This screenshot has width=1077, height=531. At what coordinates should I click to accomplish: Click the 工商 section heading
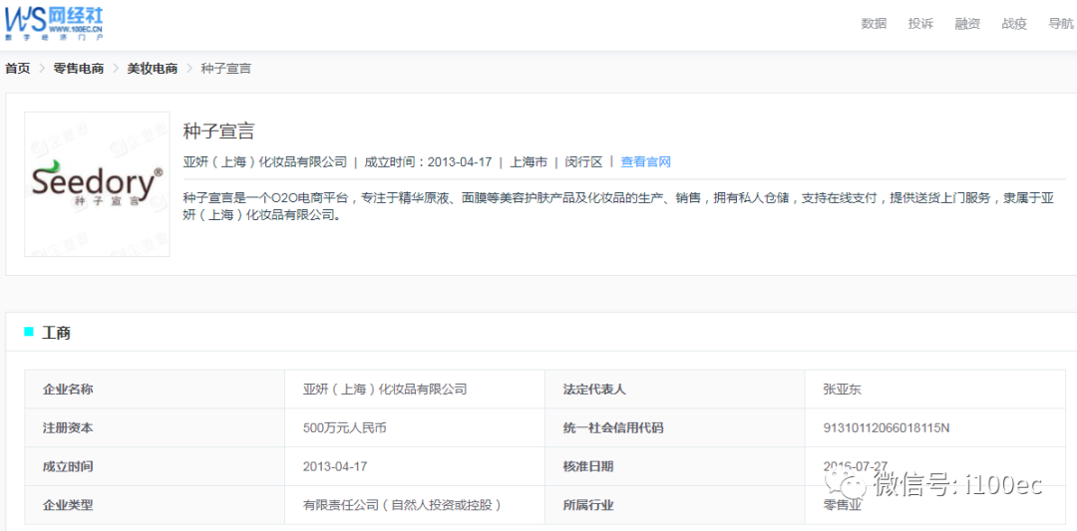pos(56,334)
